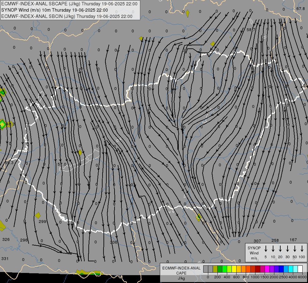Click the 200 tick label on CAPE scale
The image size is (308, 283).
point(217,277)
